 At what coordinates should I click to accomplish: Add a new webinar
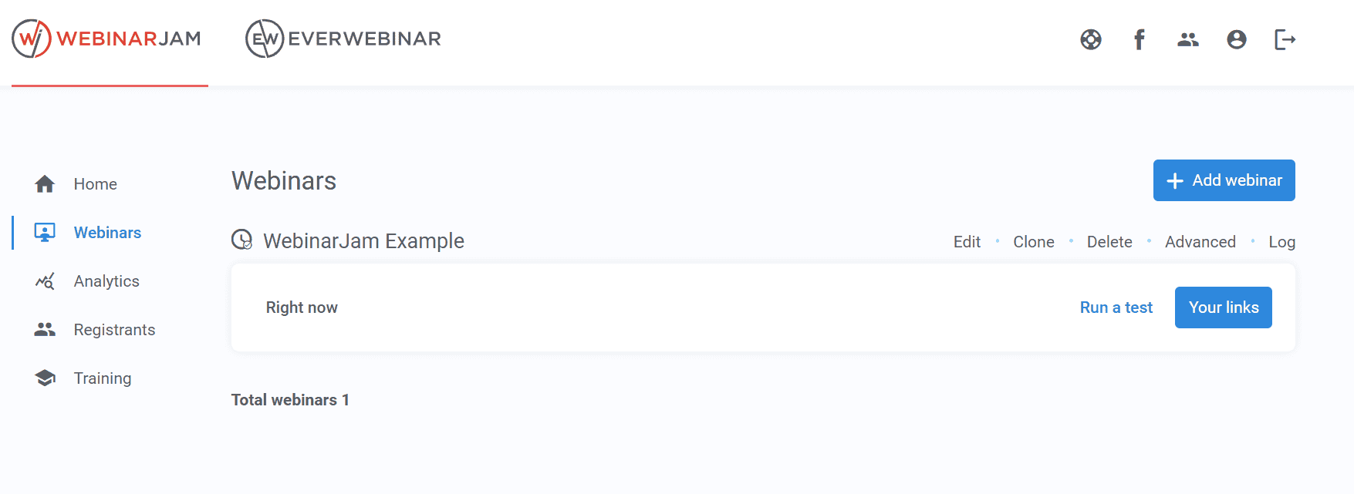click(1224, 180)
